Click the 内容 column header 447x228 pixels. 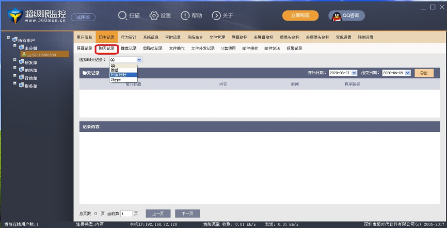[223, 85]
